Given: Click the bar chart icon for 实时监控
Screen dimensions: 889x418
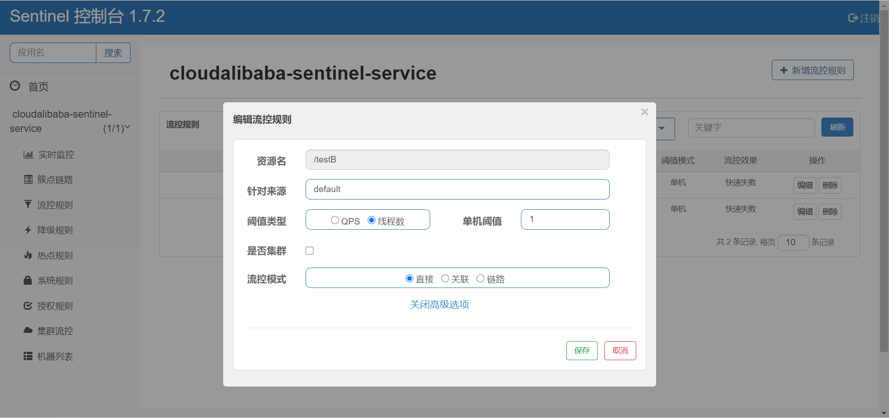Looking at the screenshot, I should coord(28,155).
